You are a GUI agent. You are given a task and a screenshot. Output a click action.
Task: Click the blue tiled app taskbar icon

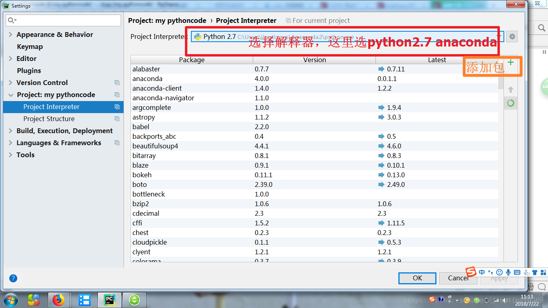coord(84,300)
